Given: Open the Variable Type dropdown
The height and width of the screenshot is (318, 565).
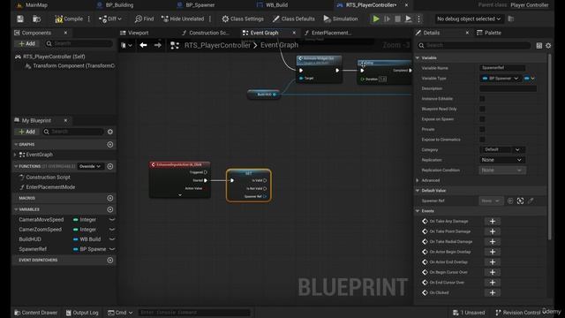Looking at the screenshot, I should [501, 79].
